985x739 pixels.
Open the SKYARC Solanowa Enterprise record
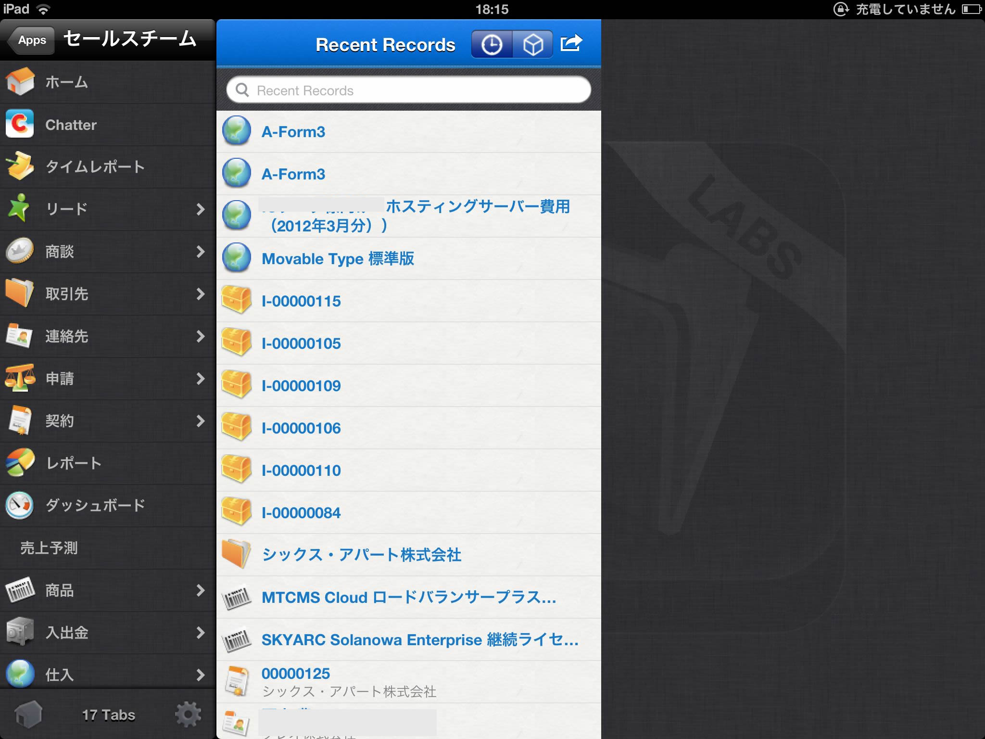pyautogui.click(x=409, y=639)
